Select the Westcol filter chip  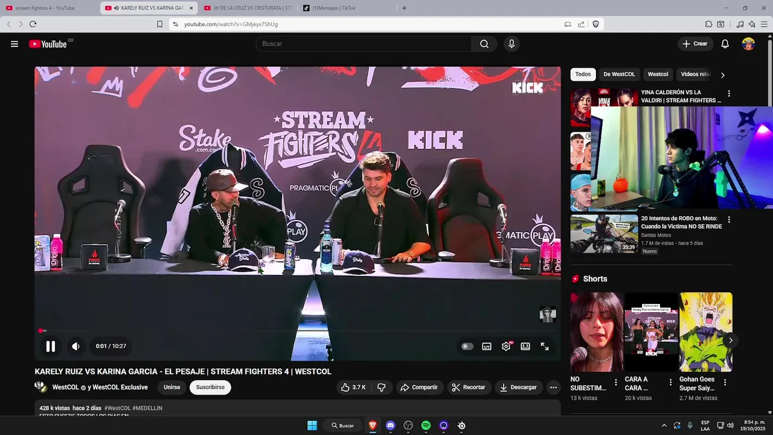click(x=658, y=74)
